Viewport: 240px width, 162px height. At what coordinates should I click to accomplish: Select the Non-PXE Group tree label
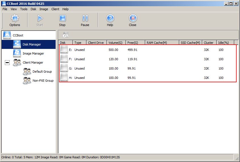coord(43,81)
